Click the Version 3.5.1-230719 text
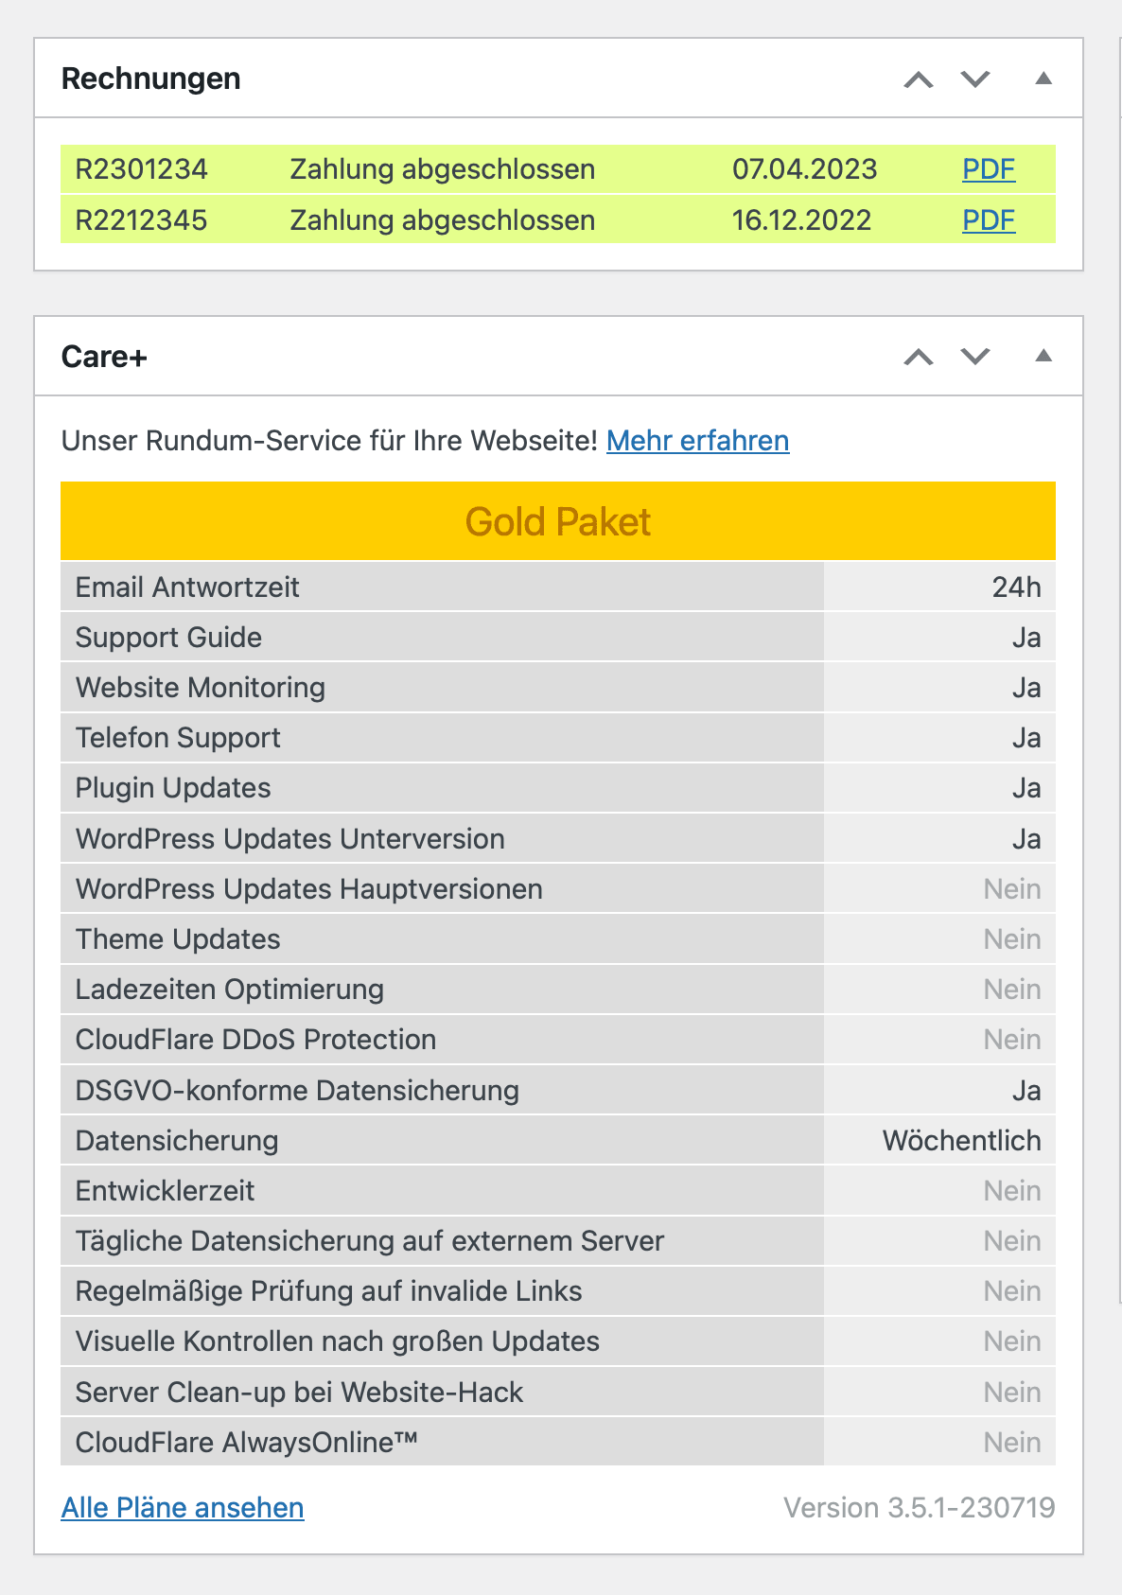The height and width of the screenshot is (1595, 1122). (919, 1507)
